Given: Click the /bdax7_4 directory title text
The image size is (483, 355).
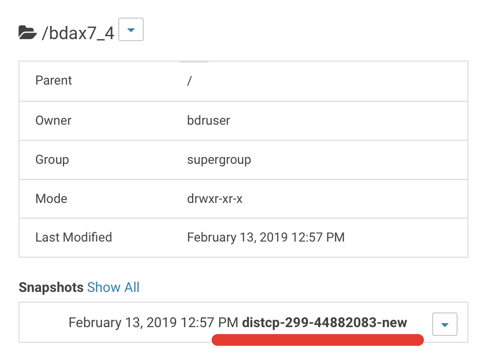Looking at the screenshot, I should (78, 33).
